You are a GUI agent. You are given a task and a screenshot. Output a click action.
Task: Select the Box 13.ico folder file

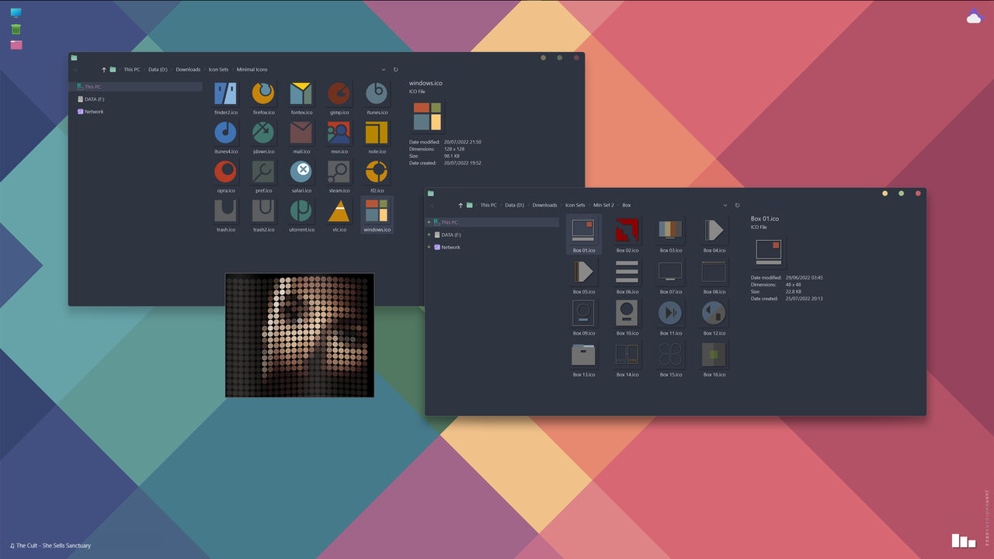click(x=584, y=359)
